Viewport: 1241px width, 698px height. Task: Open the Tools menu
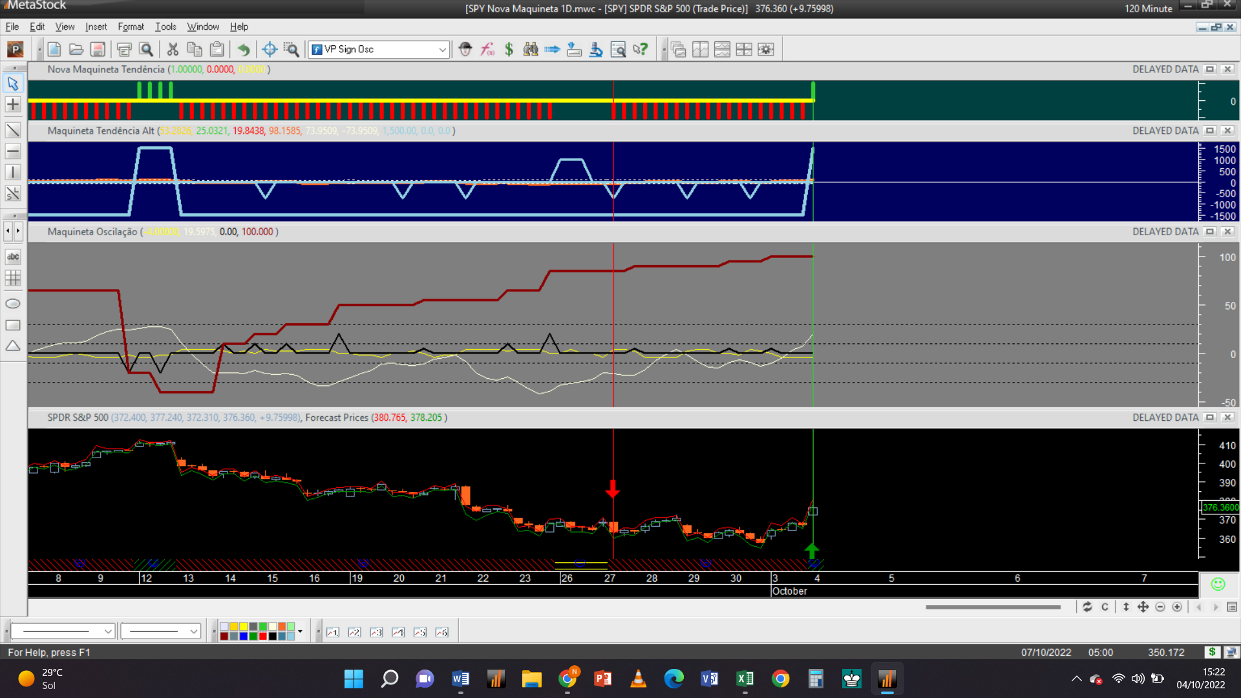(165, 26)
